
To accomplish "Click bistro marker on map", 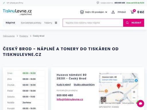I will 106,91.
